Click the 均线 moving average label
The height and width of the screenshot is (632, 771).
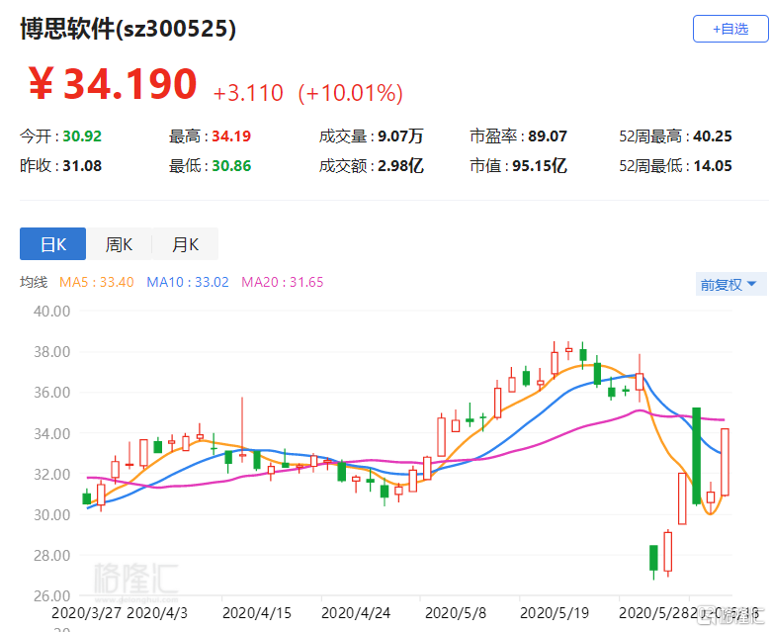point(34,282)
